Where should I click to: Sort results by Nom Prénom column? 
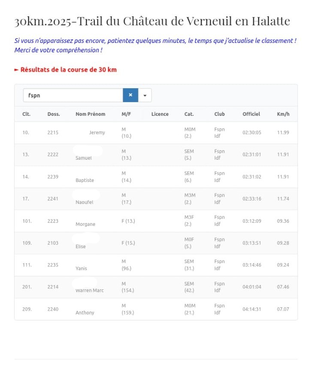(x=90, y=114)
